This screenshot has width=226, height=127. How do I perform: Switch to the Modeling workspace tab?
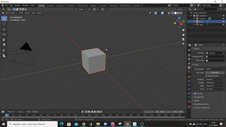50,6
